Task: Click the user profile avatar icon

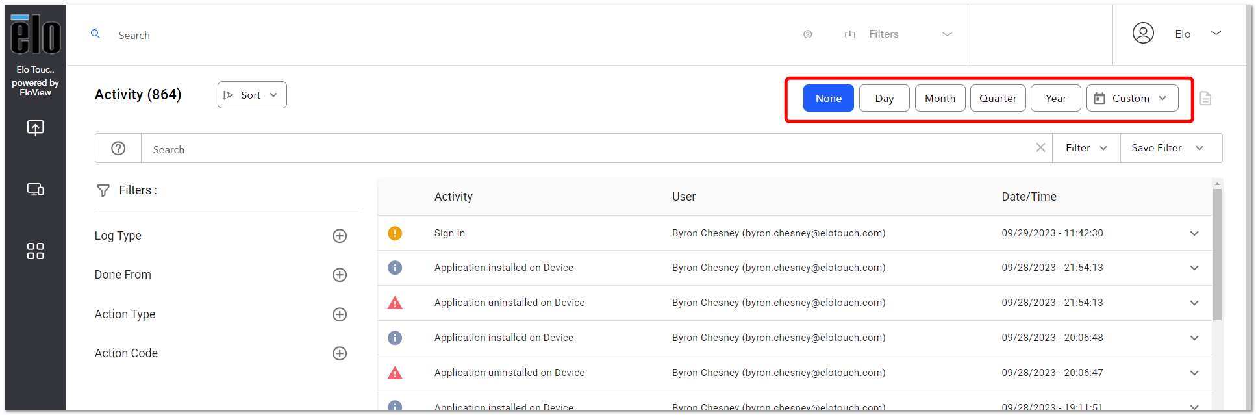Action: (1143, 33)
